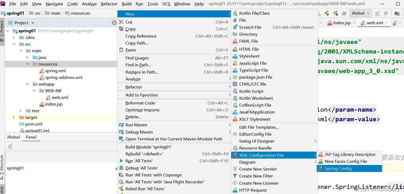Collapse the main folder
The width and height of the screenshot is (404, 194).
tap(21, 51)
